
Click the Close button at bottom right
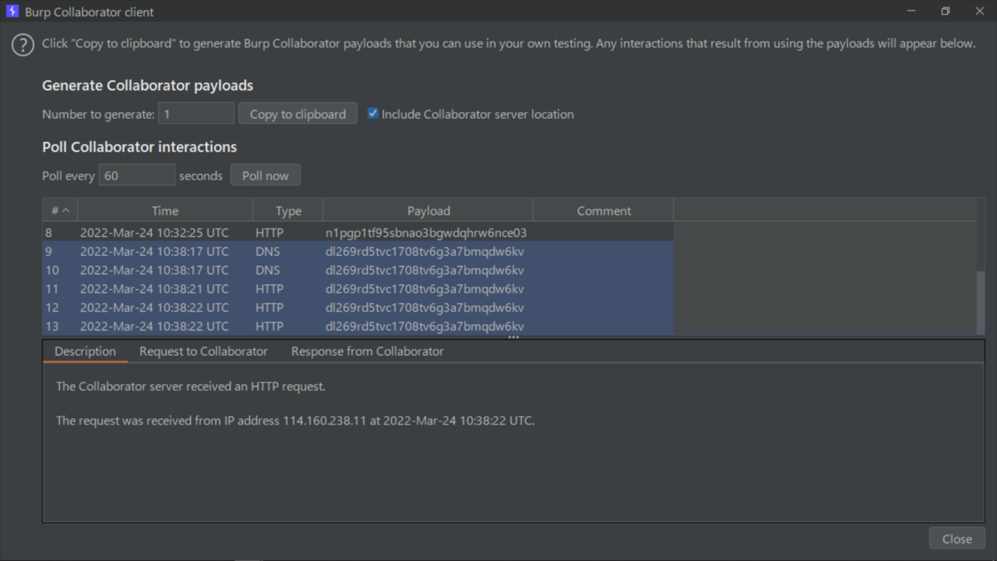tap(957, 539)
